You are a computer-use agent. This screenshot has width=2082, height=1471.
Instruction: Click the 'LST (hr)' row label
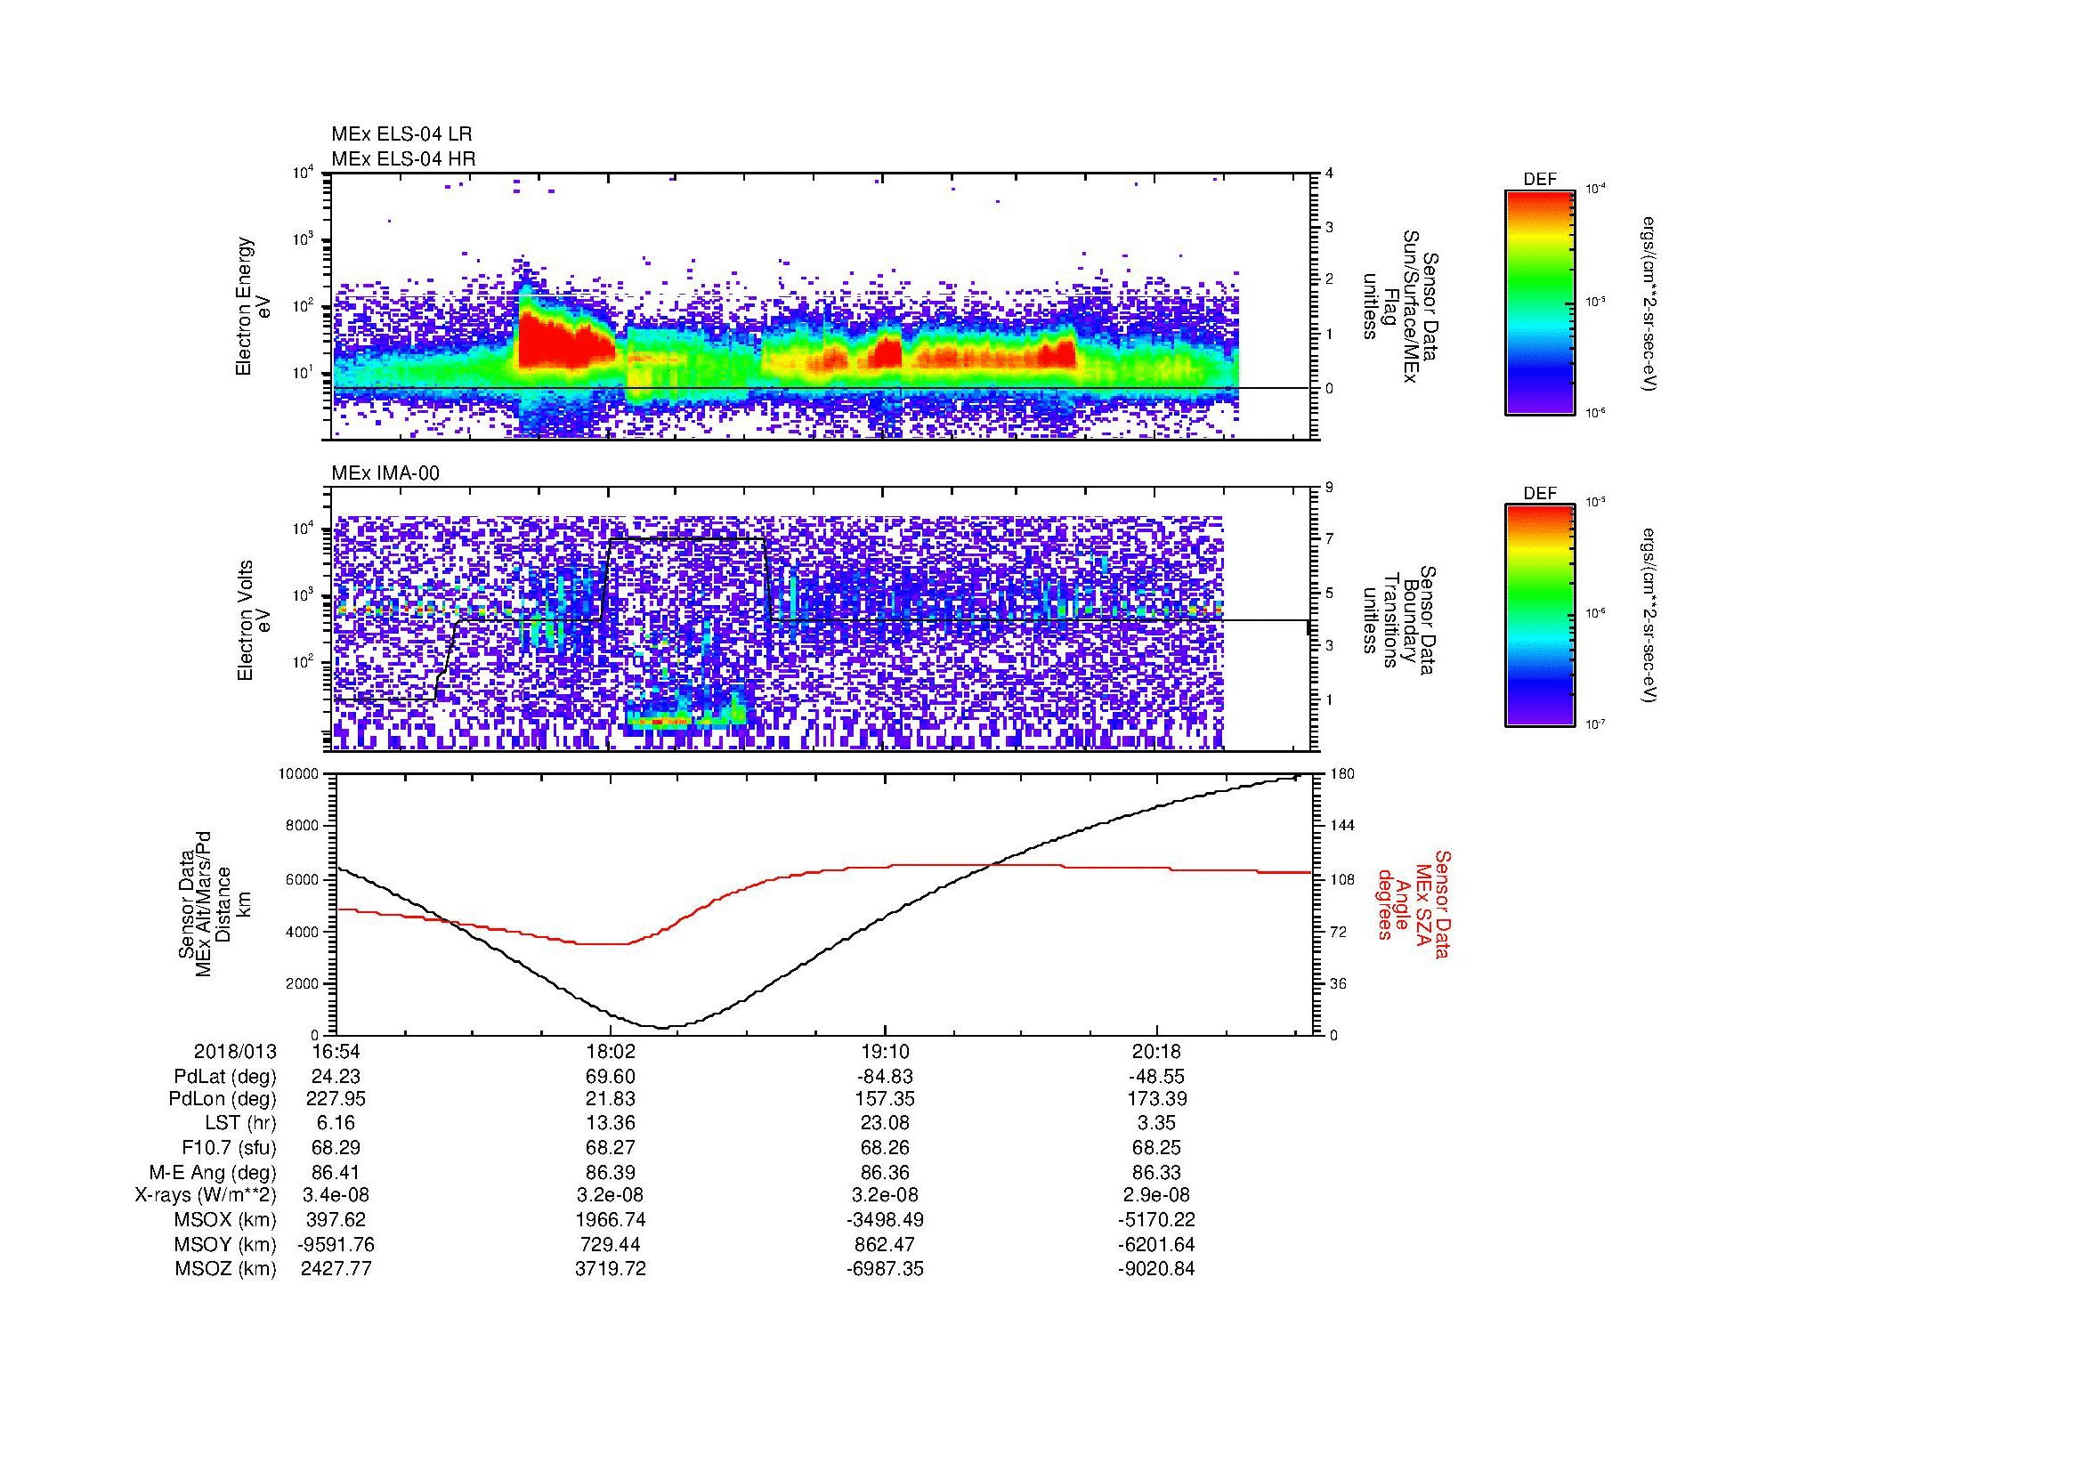[x=240, y=1124]
